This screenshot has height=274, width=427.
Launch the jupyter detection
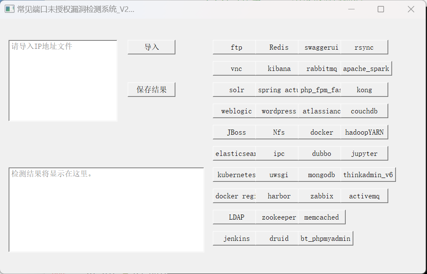tap(364, 153)
